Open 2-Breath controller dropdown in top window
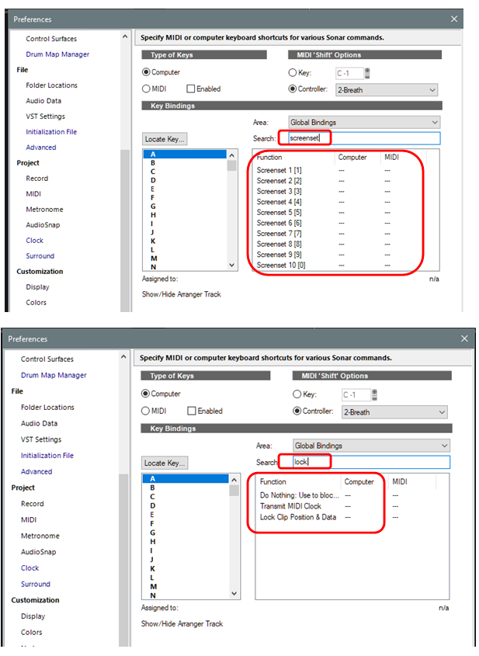Screen dimensions: 479x656 click(x=387, y=90)
